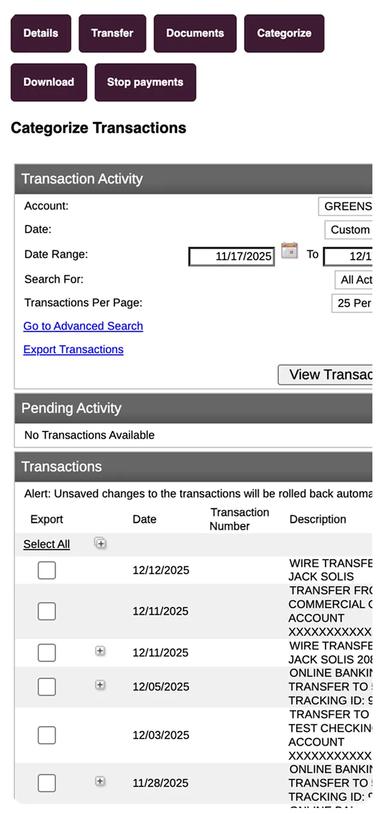383x814 pixels.
Task: Go to the Stop payments tab
Action: tap(145, 83)
